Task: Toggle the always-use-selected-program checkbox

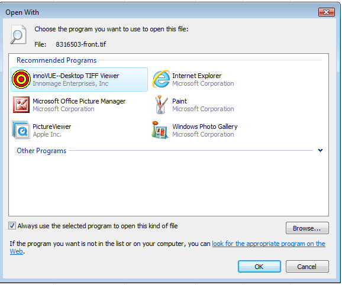Action: click(12, 226)
